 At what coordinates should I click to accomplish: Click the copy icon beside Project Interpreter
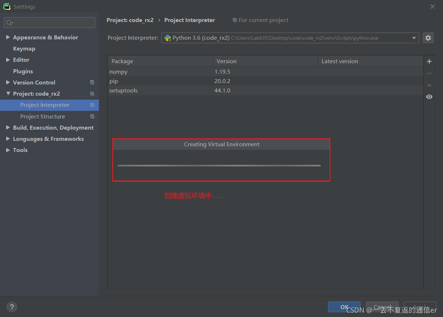[92, 105]
